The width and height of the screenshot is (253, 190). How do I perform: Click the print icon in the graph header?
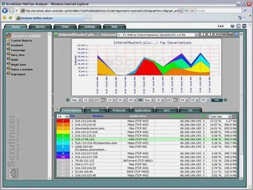(x=231, y=34)
